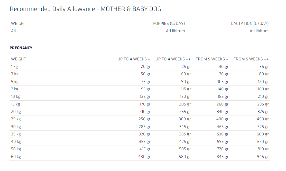Click the 505 gr cell
This screenshot has width=286, height=171.
(x=185, y=149)
